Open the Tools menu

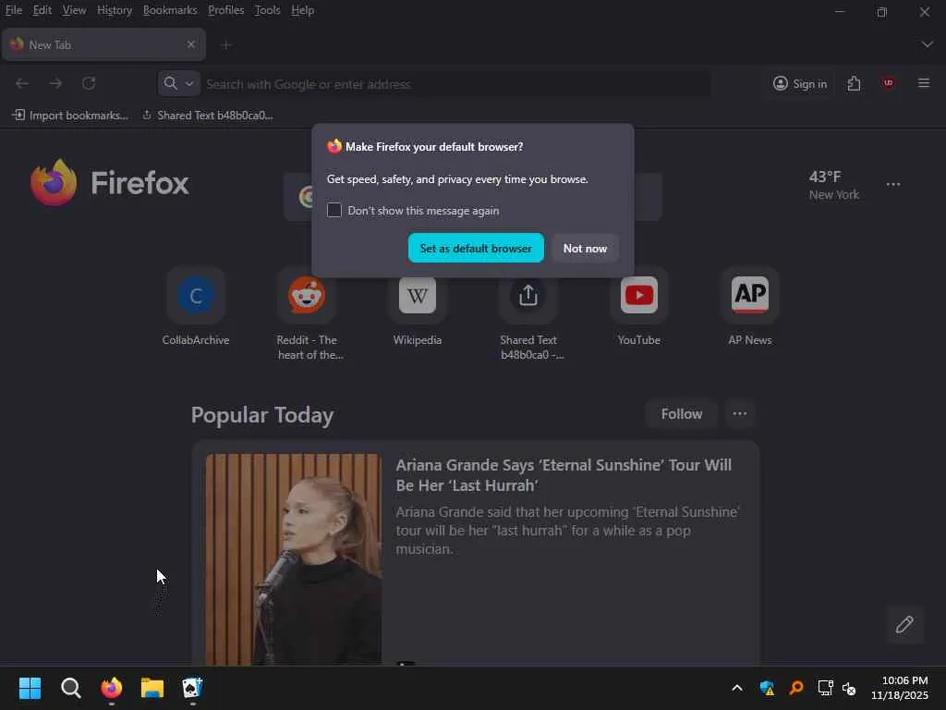tap(267, 10)
